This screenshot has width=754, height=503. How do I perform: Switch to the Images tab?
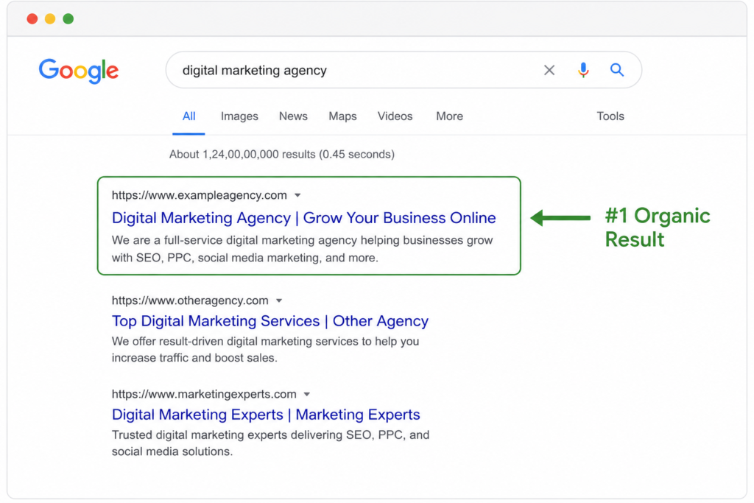pos(239,116)
